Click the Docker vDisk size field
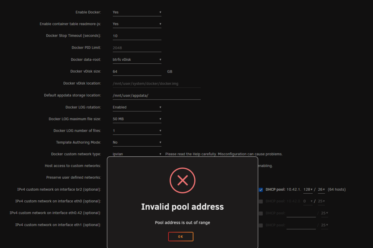 pos(137,71)
